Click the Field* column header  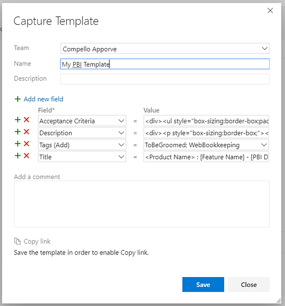point(46,110)
